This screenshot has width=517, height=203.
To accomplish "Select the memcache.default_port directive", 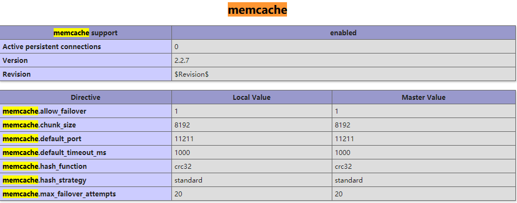I will tap(41, 139).
